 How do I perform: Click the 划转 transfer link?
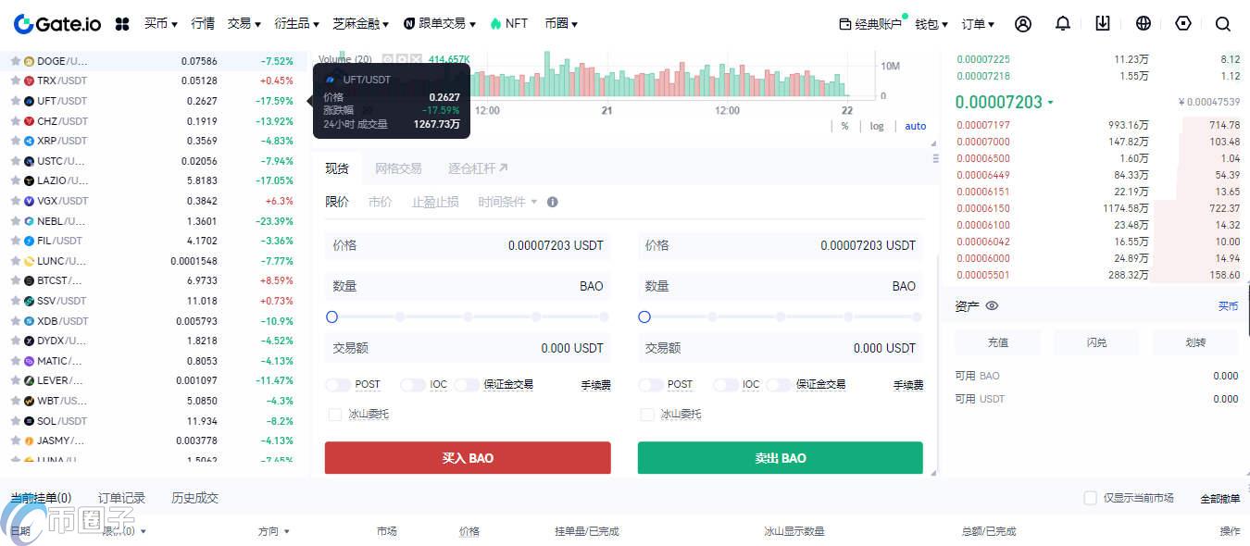coord(1194,341)
